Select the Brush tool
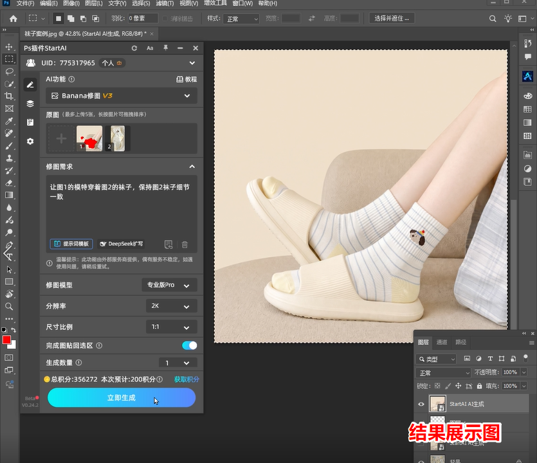Image resolution: width=537 pixels, height=463 pixels. [x=9, y=146]
